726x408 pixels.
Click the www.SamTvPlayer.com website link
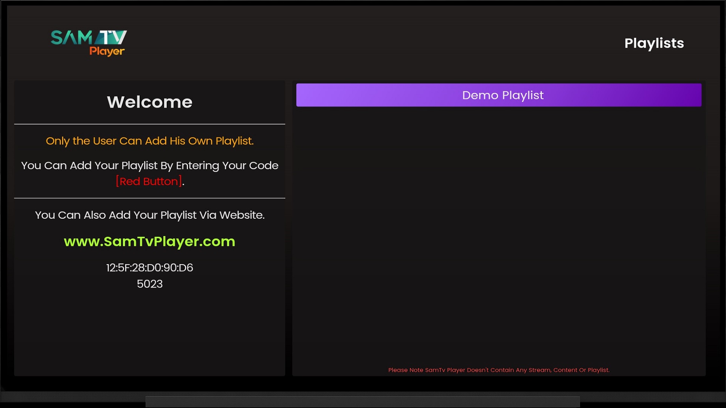pyautogui.click(x=149, y=241)
